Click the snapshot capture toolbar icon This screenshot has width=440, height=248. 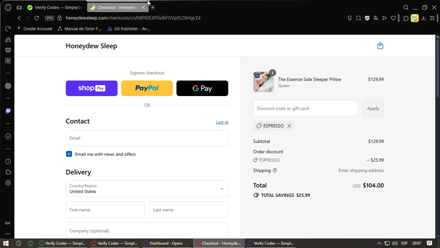(x=358, y=18)
